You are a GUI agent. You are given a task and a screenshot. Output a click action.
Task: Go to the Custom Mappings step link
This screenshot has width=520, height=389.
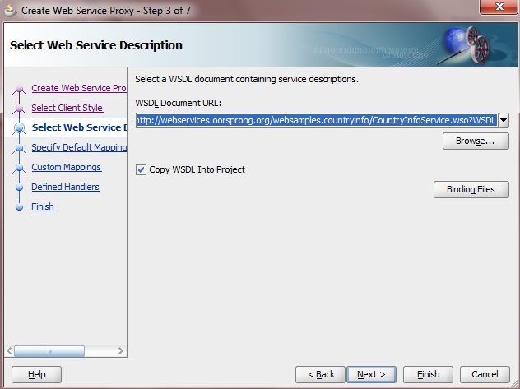[66, 167]
